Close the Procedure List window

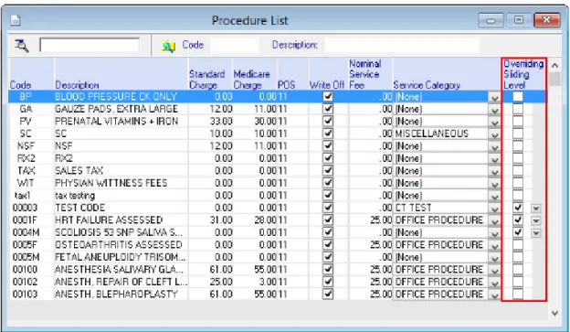click(x=547, y=20)
